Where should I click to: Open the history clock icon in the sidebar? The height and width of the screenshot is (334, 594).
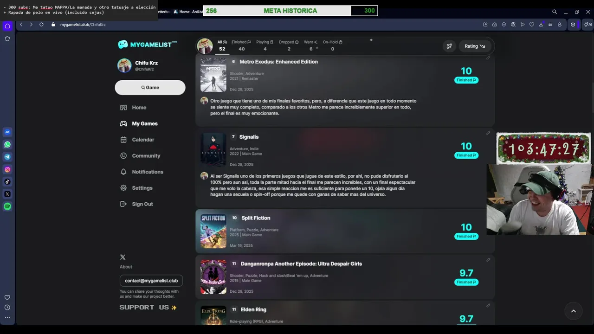(x=7, y=308)
